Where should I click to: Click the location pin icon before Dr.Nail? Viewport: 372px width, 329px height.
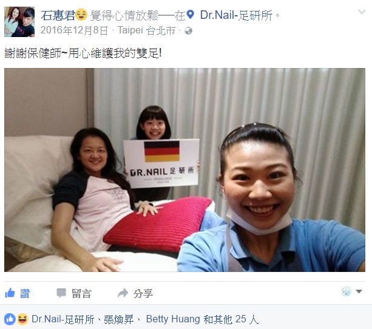[x=191, y=15]
